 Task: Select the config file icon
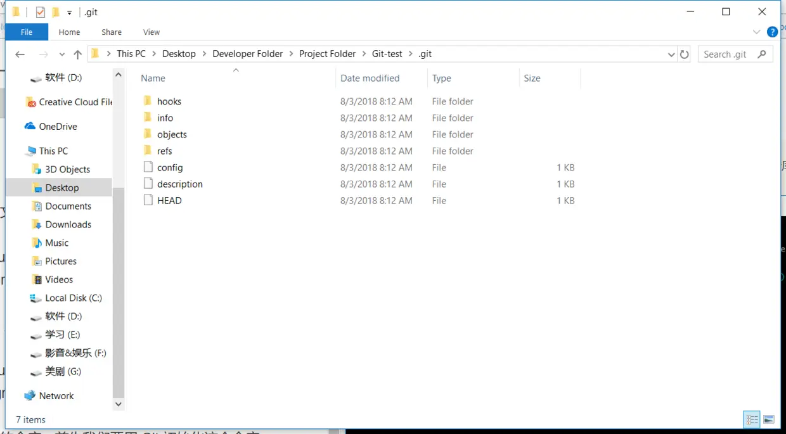[148, 167]
